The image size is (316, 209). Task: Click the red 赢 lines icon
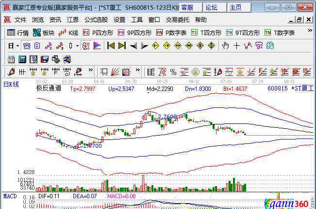(x=296, y=72)
